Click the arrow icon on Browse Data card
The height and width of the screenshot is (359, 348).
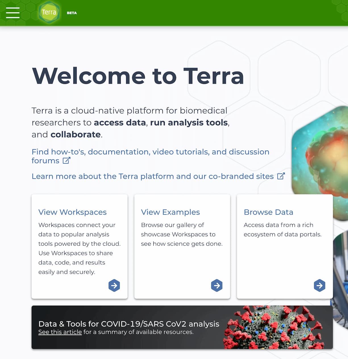(319, 285)
